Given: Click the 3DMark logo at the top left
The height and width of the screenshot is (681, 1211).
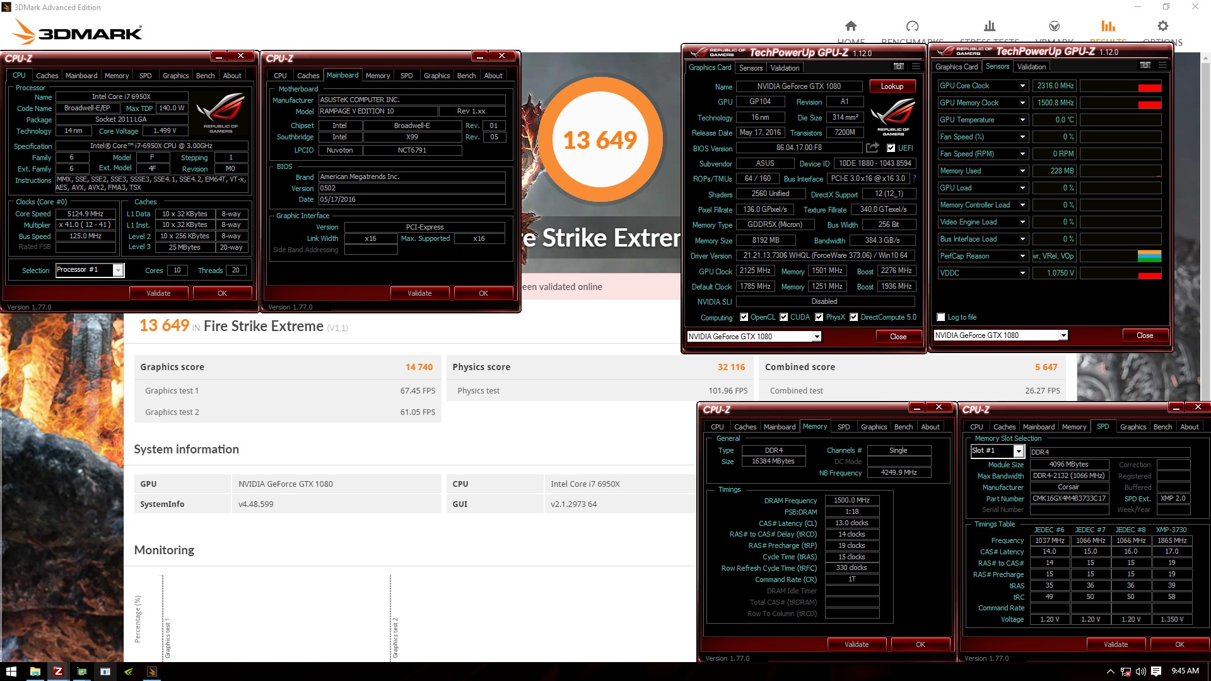Looking at the screenshot, I should [x=78, y=32].
